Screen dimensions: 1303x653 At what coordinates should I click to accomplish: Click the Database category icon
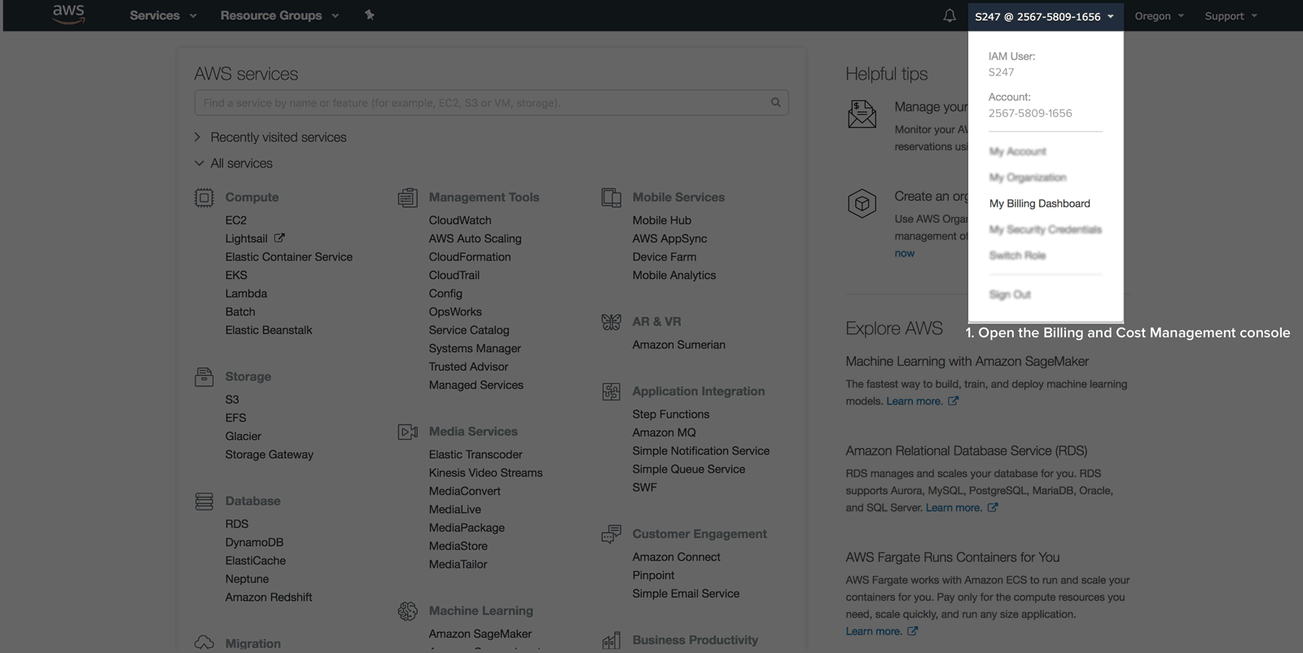pyautogui.click(x=204, y=502)
